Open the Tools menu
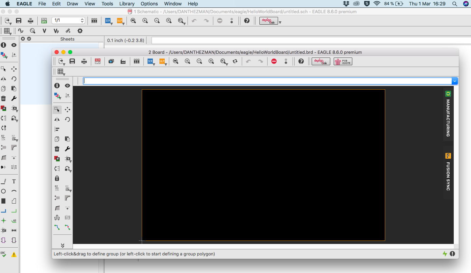This screenshot has height=273, width=471. coord(107,4)
